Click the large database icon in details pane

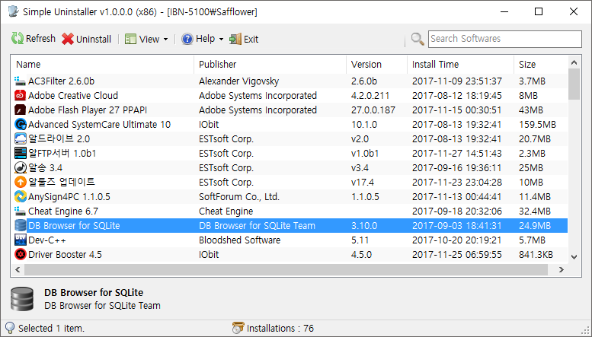tap(22, 299)
